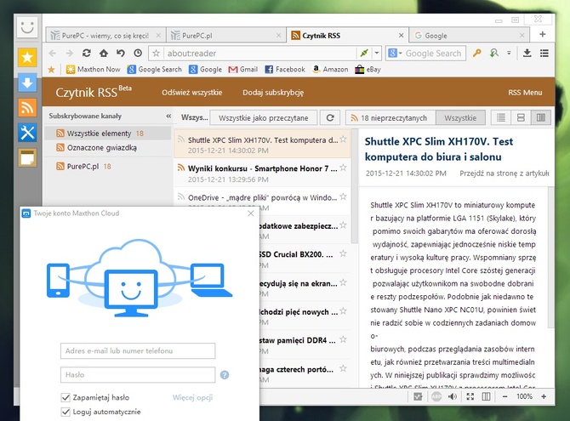Open the address bar dropdown arrow
570x421 pixels.
coord(377,54)
